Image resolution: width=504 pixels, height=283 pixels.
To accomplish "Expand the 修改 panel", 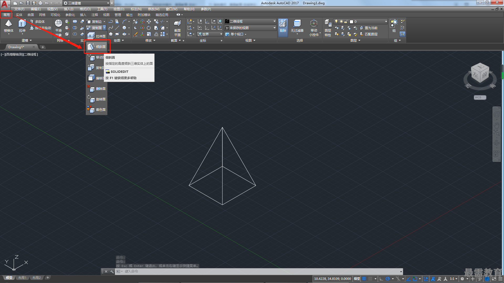I will [x=150, y=40].
